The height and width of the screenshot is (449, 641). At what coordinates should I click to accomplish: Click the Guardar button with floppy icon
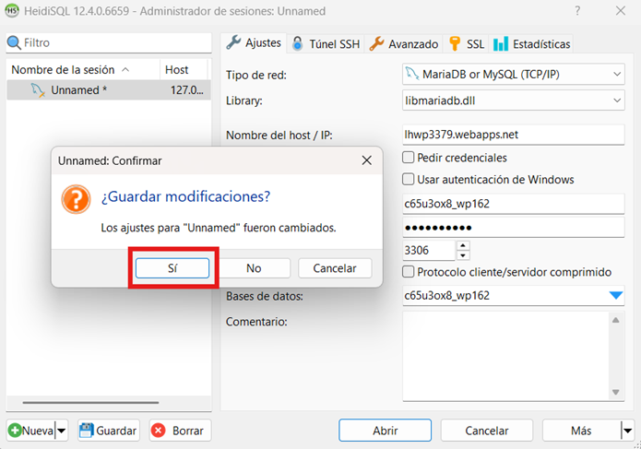tap(109, 431)
